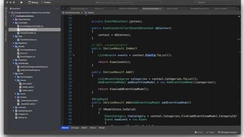The width and height of the screenshot is (244, 137).
Task: Select the History view tab
Action: (x=93, y=128)
